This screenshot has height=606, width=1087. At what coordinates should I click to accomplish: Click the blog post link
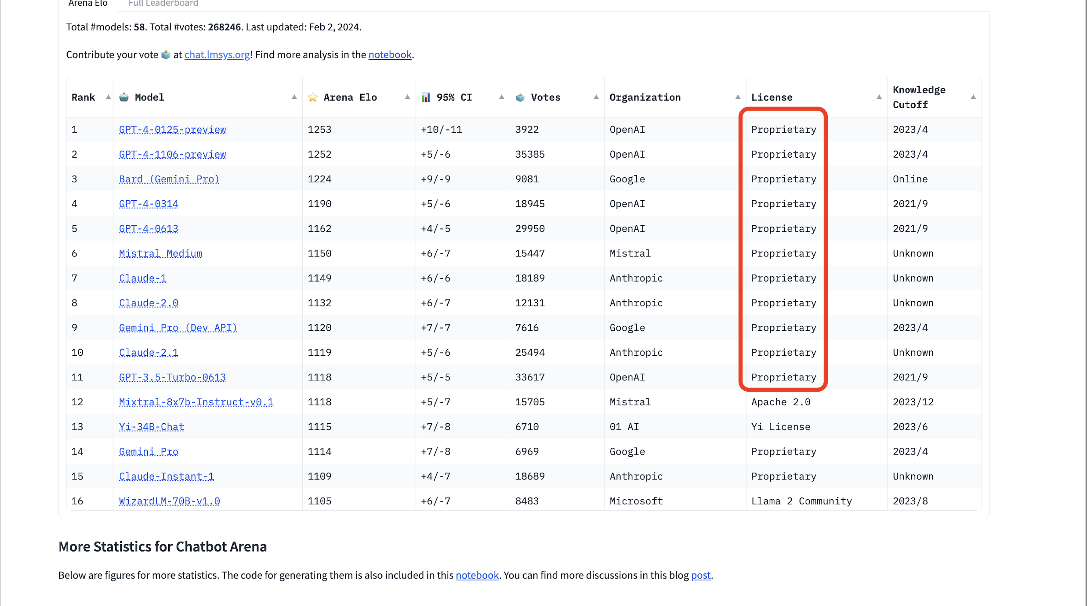coord(700,575)
